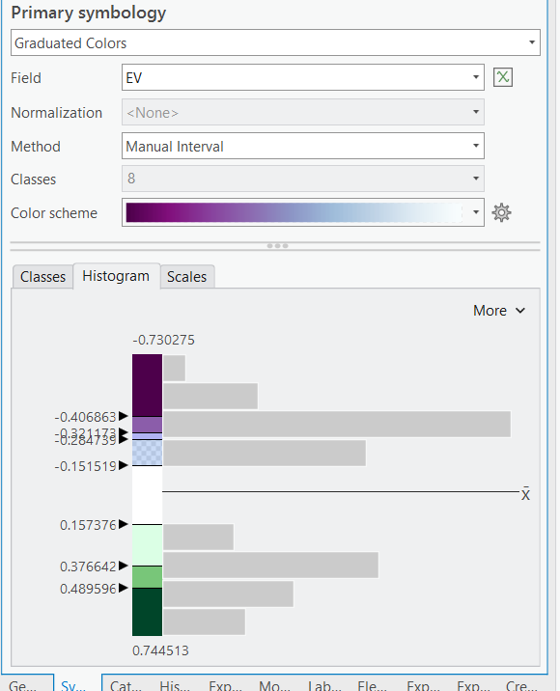Image resolution: width=560 pixels, height=691 pixels.
Task: Click the 0.157376 break marker arrow
Action: [x=124, y=524]
